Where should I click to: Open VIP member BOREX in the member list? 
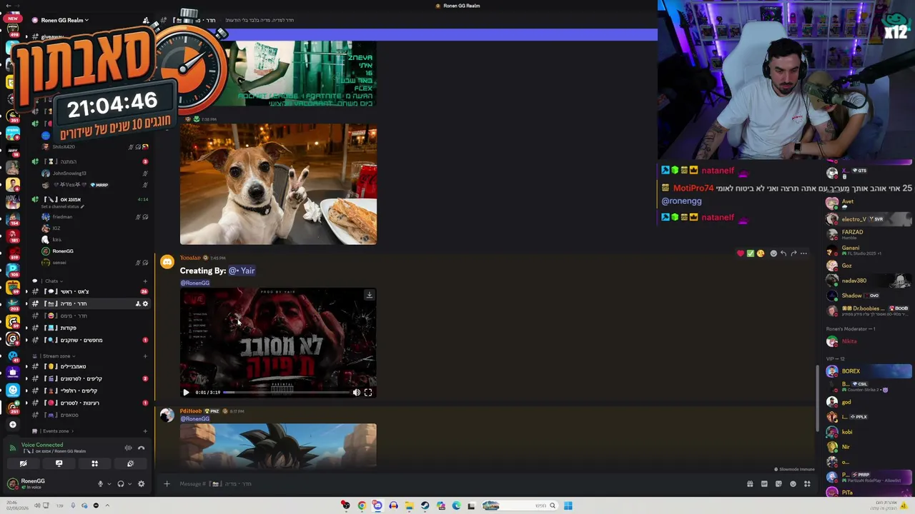click(x=869, y=371)
